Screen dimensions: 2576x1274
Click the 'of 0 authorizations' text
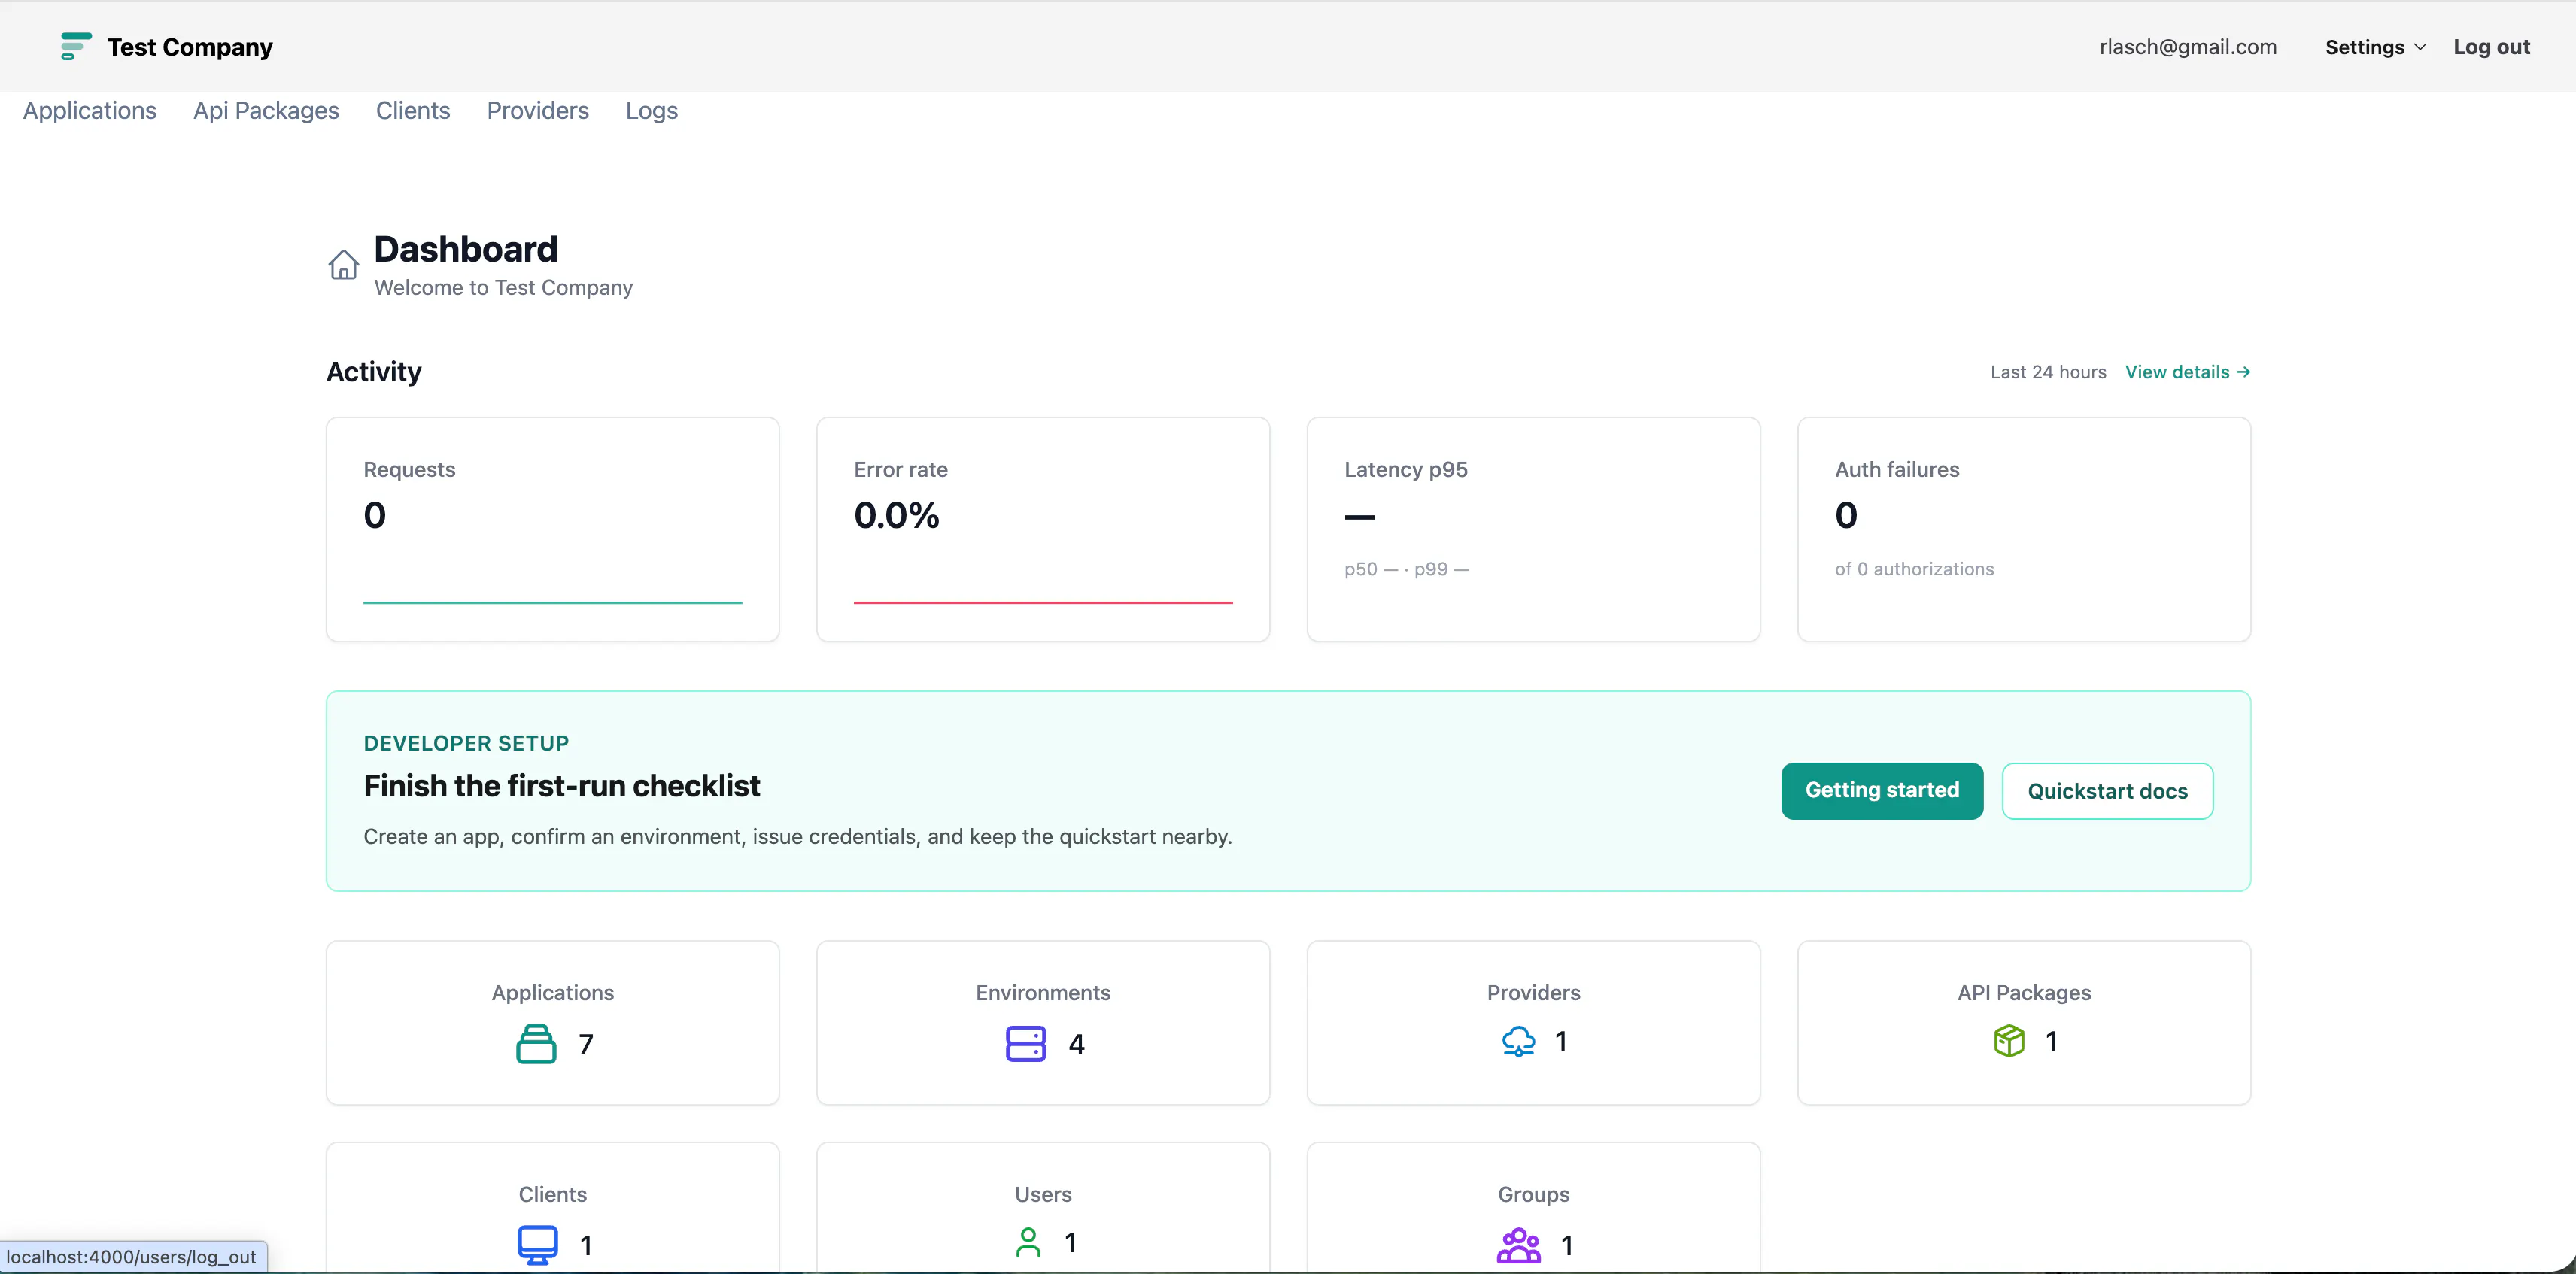click(1914, 569)
